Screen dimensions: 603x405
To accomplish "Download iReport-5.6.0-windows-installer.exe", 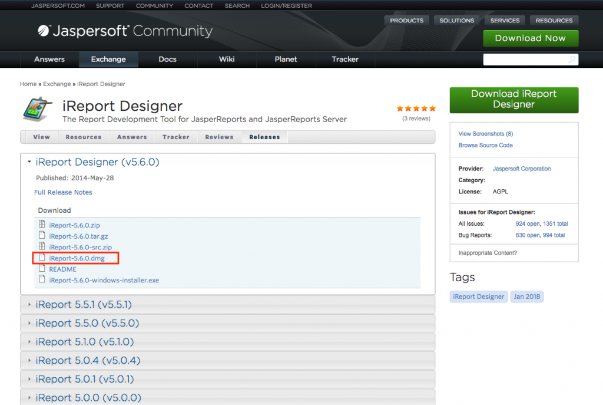I will pyautogui.click(x=104, y=280).
